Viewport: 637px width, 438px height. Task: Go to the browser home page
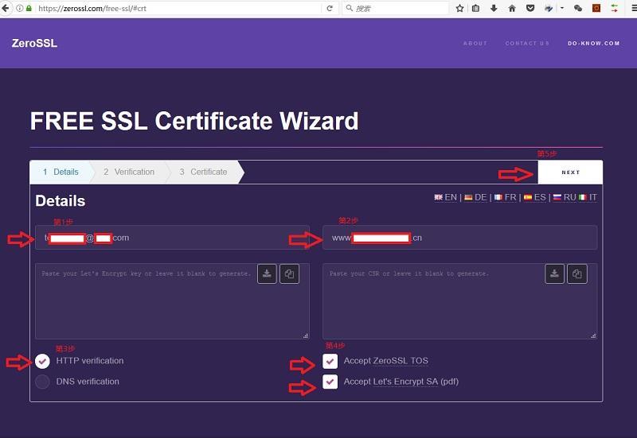click(x=512, y=8)
